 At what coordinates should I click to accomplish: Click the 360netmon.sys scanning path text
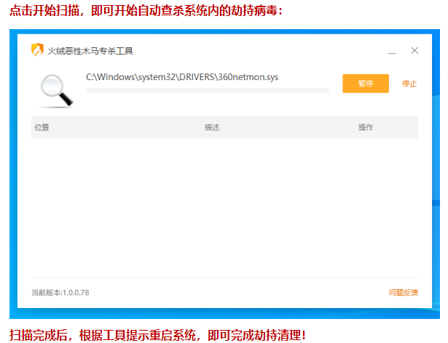[x=182, y=77]
